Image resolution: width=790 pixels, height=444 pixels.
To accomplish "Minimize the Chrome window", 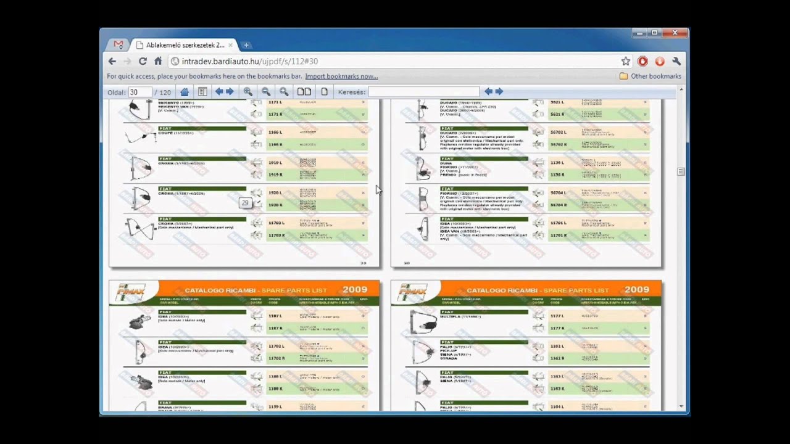I will tap(641, 33).
